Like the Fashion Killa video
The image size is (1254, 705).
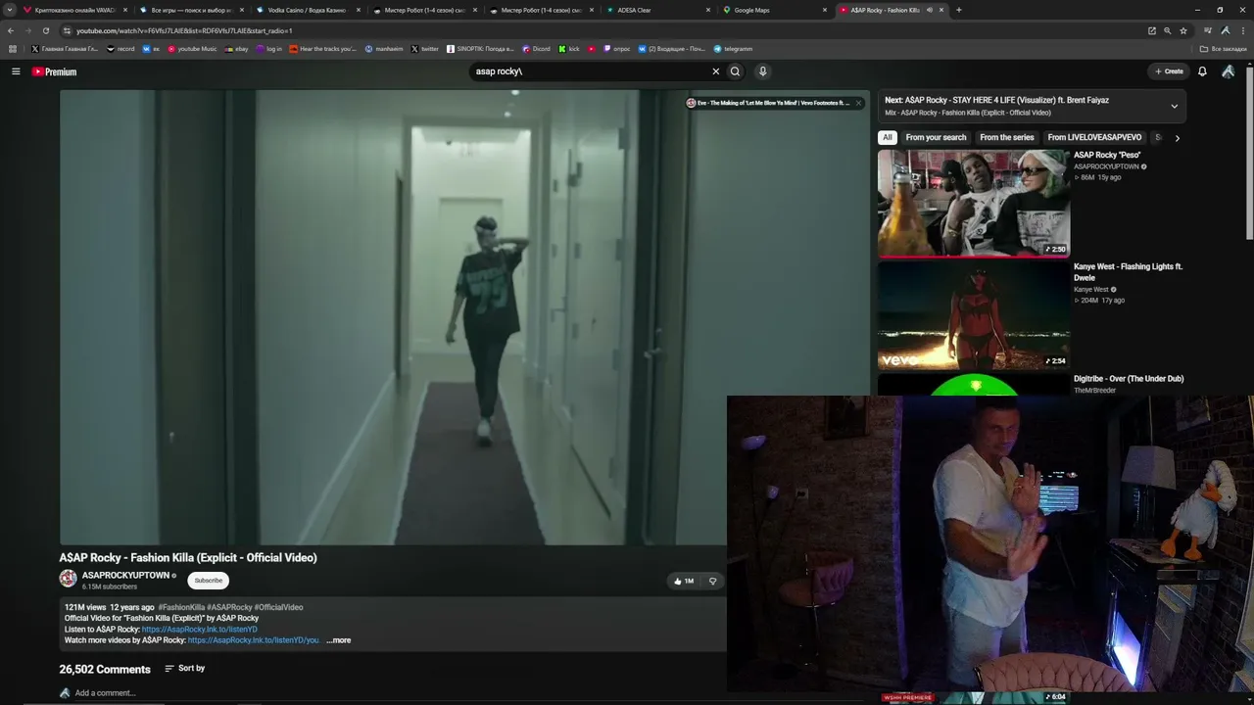684,581
